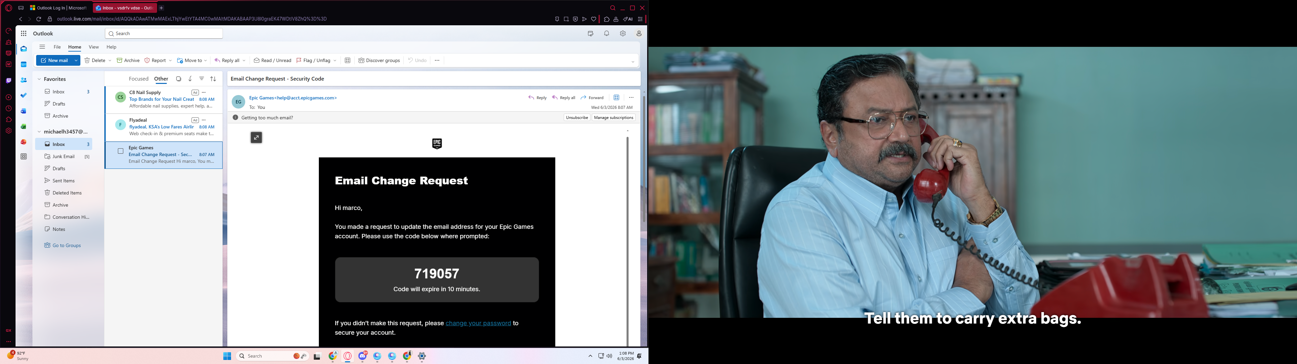The image size is (1297, 364).
Task: Click the expand image icon in email body
Action: pos(256,137)
